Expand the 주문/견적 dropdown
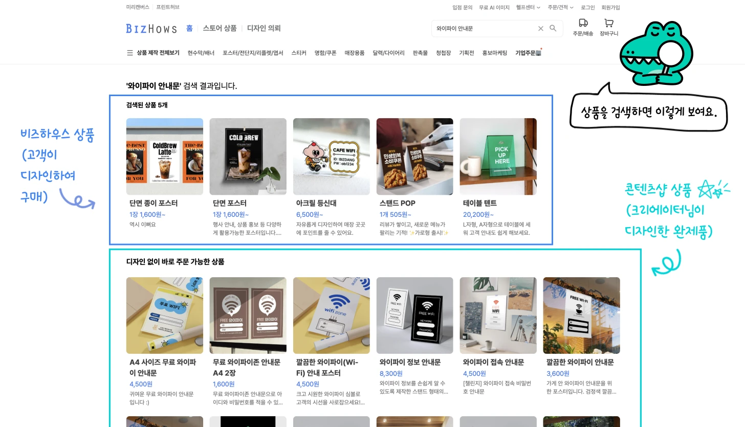The image size is (745, 427). click(x=560, y=8)
